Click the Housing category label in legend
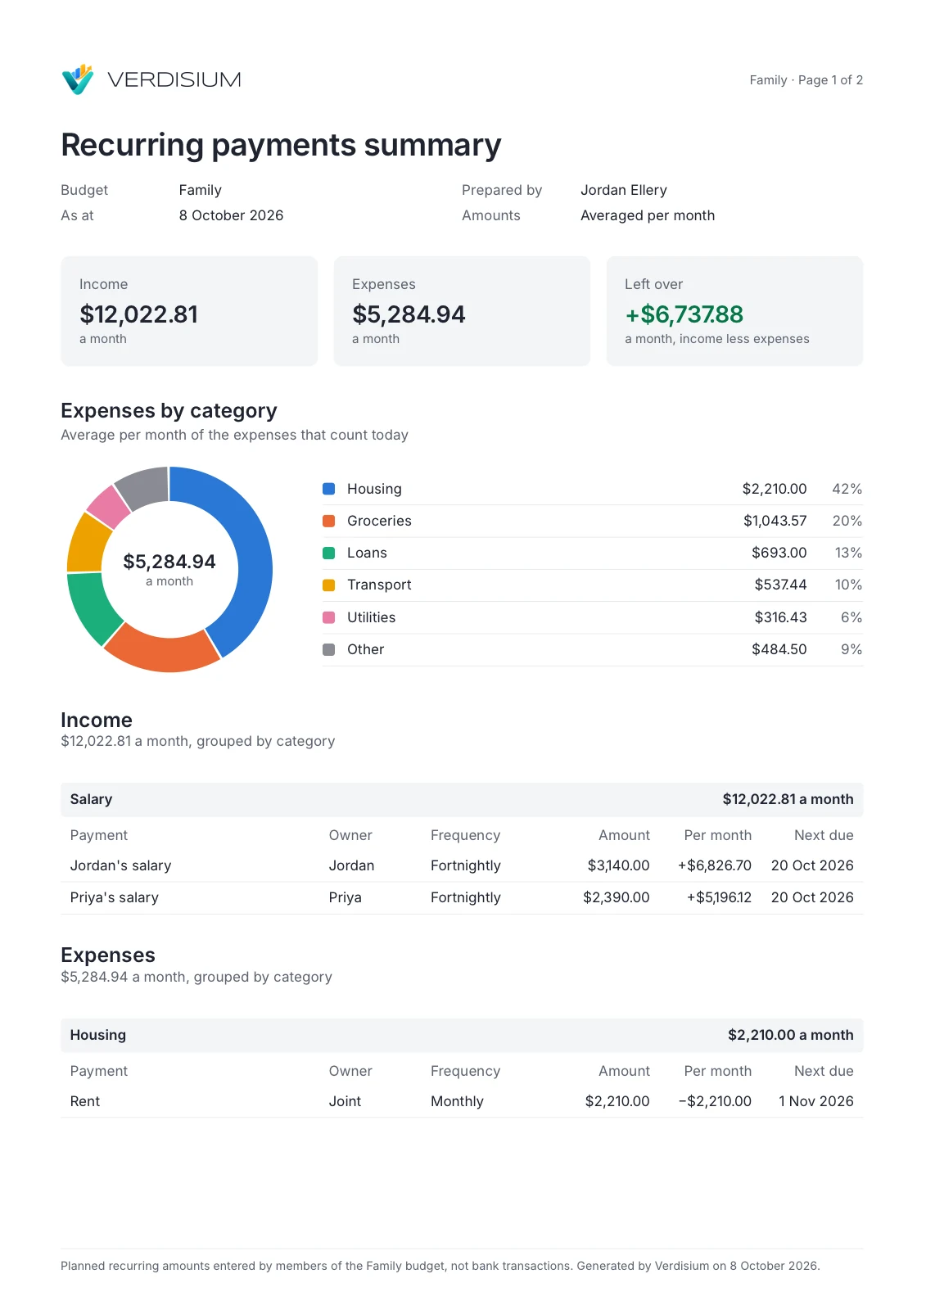The width and height of the screenshot is (926, 1310). [x=374, y=489]
